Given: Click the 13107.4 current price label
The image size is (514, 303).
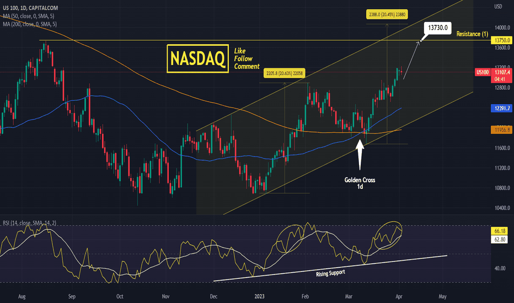Looking at the screenshot, I should (502, 72).
